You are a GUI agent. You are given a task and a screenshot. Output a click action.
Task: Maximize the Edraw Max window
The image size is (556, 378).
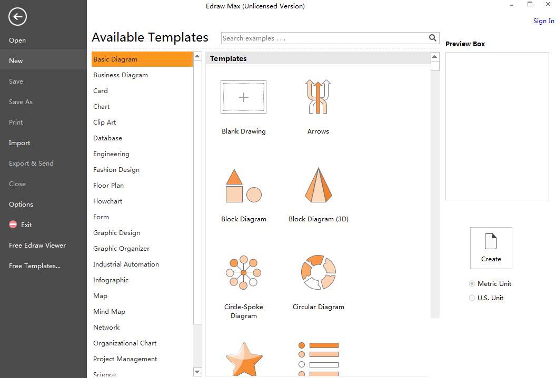[530, 4]
